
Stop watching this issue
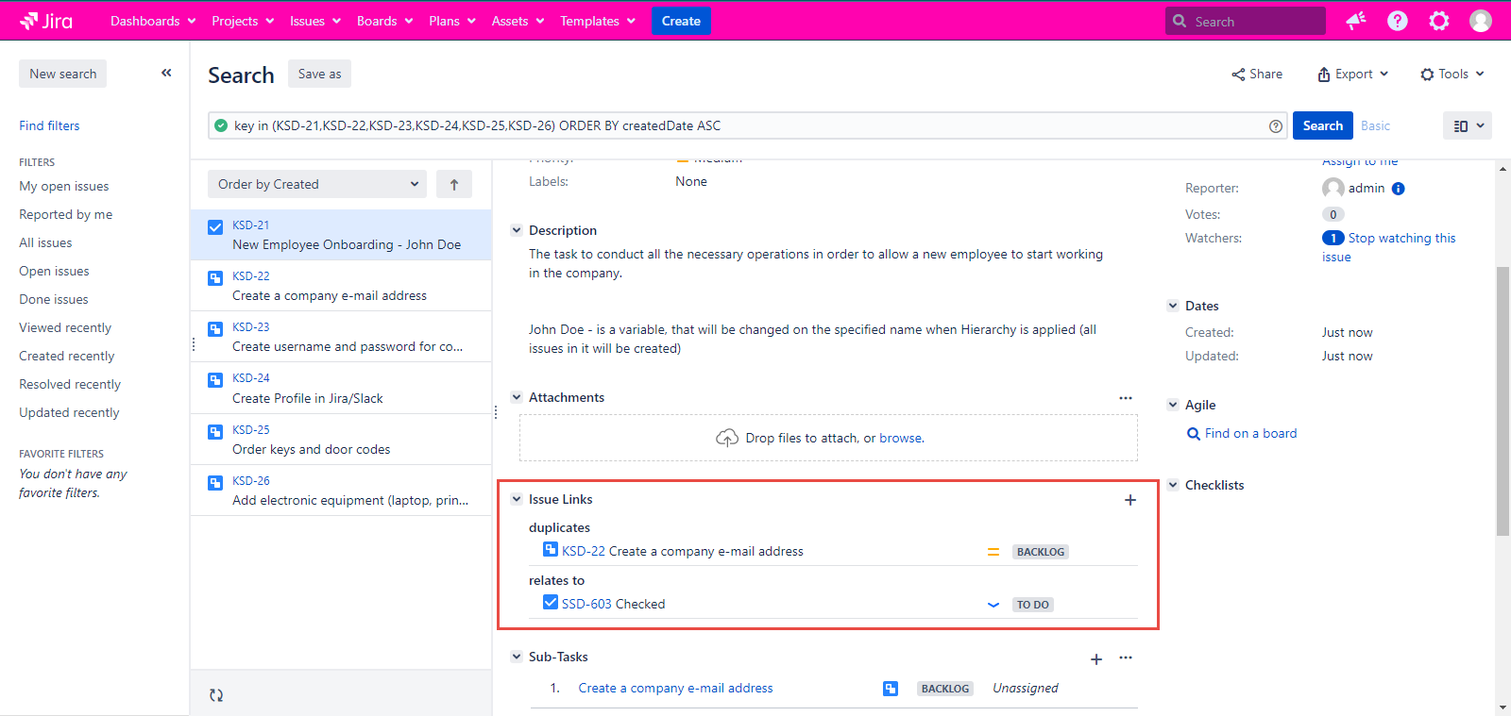[1401, 239]
